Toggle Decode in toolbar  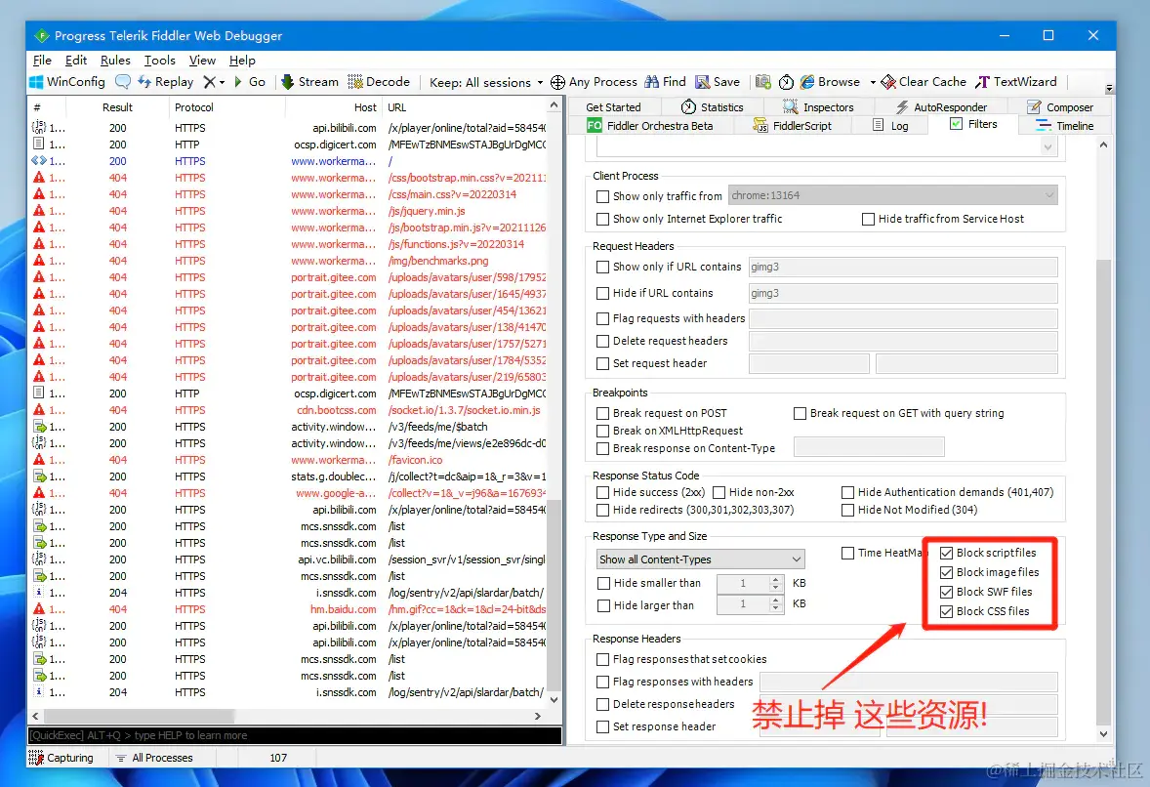coord(379,82)
